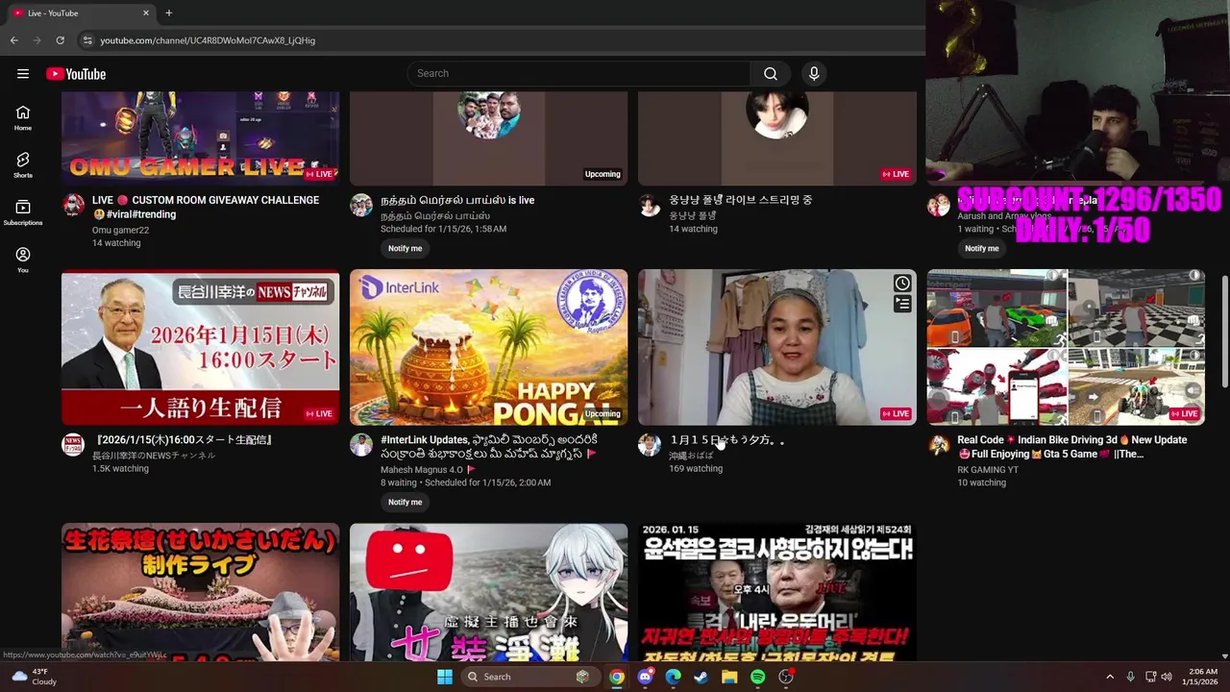Notify me for Aarush and Arnav vlogs stream

pyautogui.click(x=981, y=248)
